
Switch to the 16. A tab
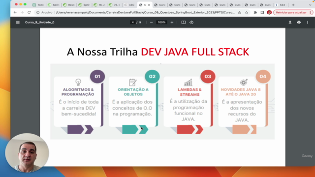[99, 5]
